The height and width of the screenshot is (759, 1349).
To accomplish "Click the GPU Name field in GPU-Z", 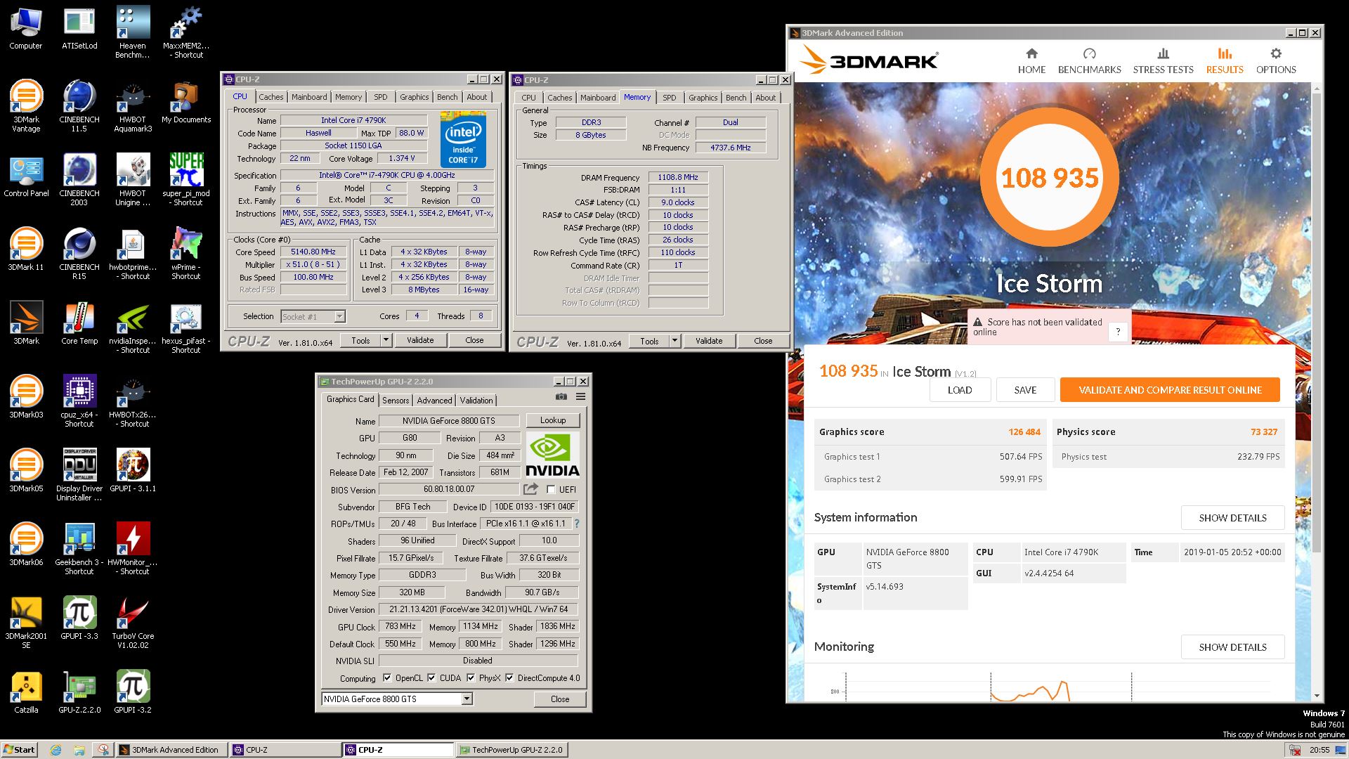I will (449, 421).
